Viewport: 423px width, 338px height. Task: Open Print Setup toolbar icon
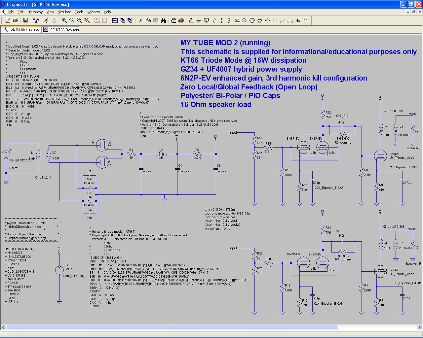click(173, 20)
